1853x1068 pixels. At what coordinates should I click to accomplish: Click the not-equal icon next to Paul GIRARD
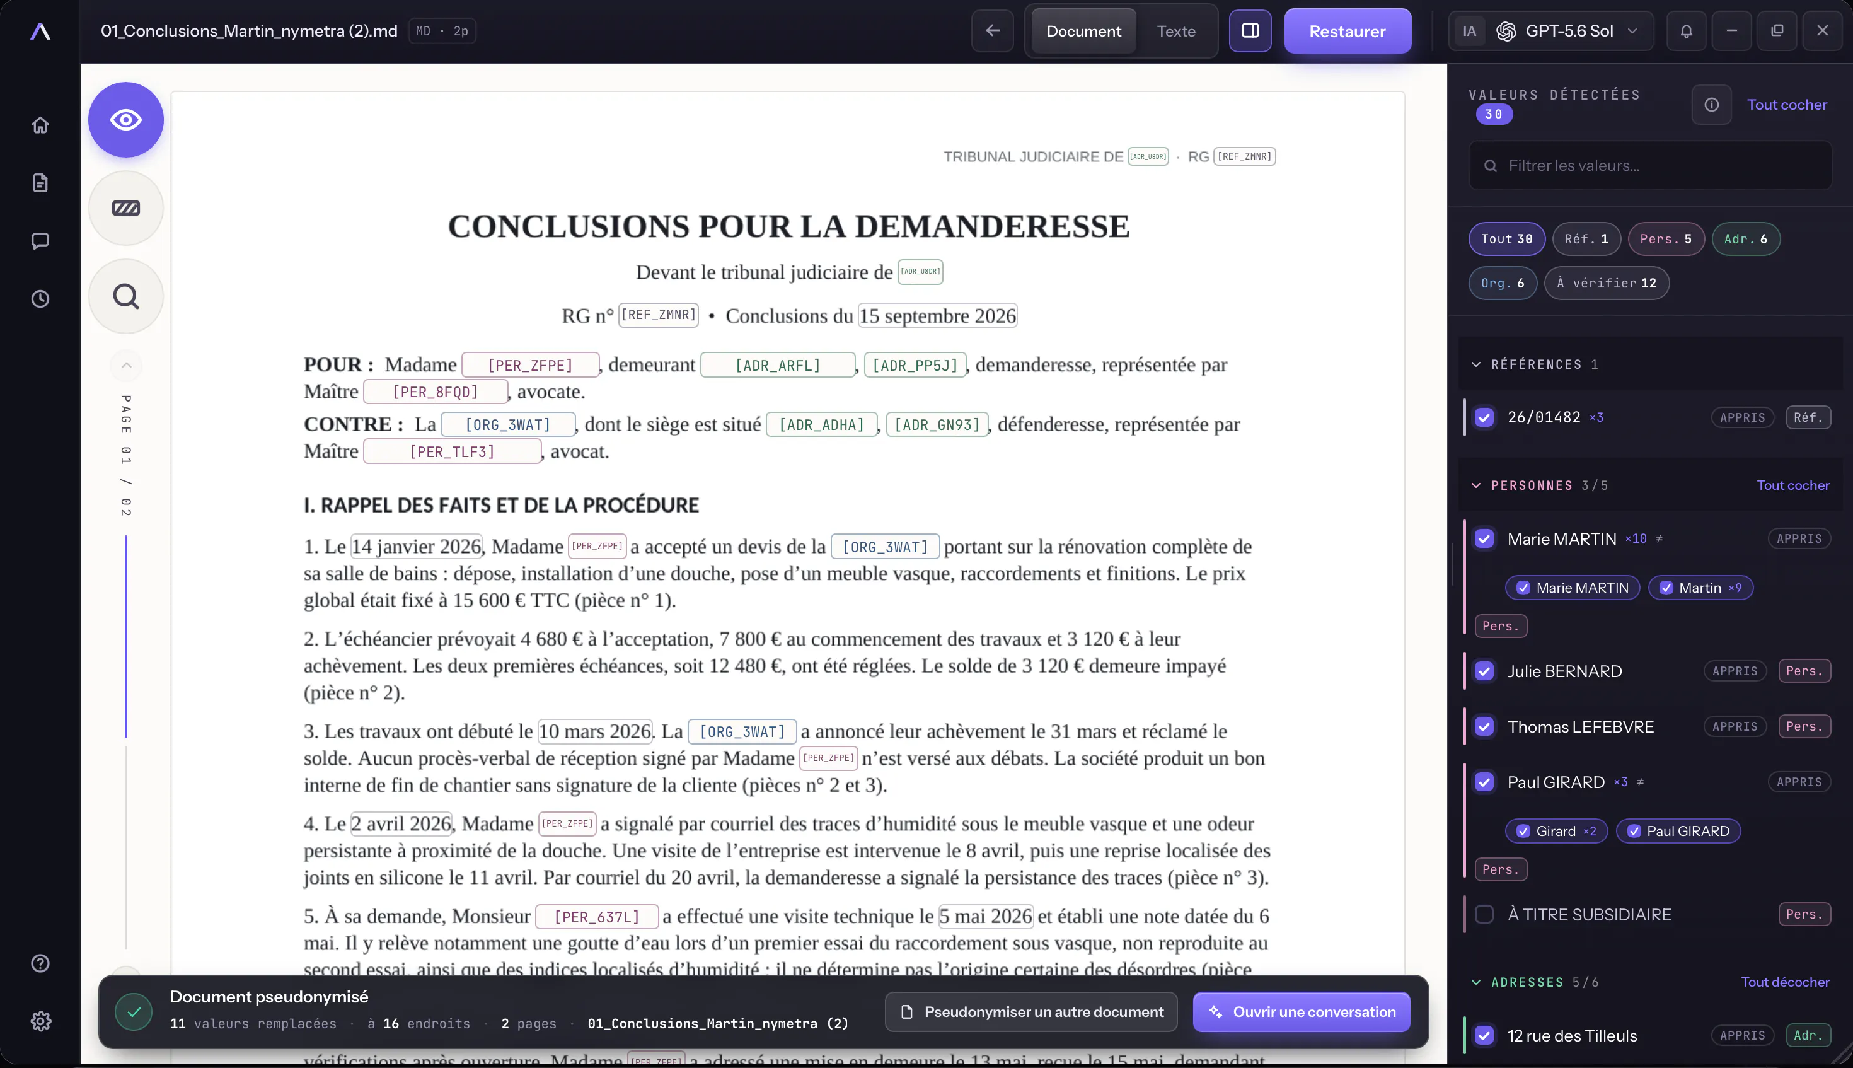point(1641,782)
